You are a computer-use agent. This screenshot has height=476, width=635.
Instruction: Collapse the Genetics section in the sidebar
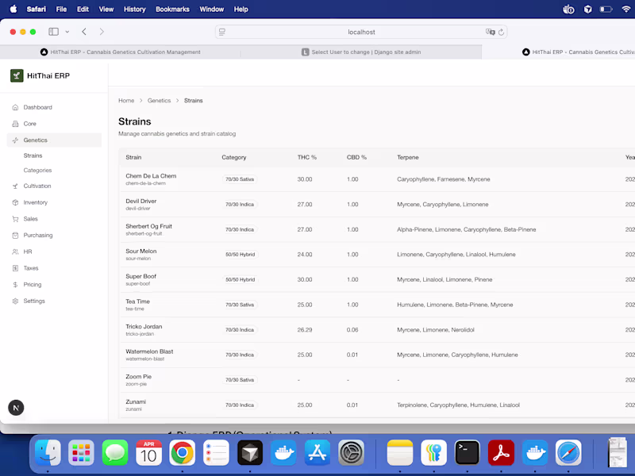point(34,140)
